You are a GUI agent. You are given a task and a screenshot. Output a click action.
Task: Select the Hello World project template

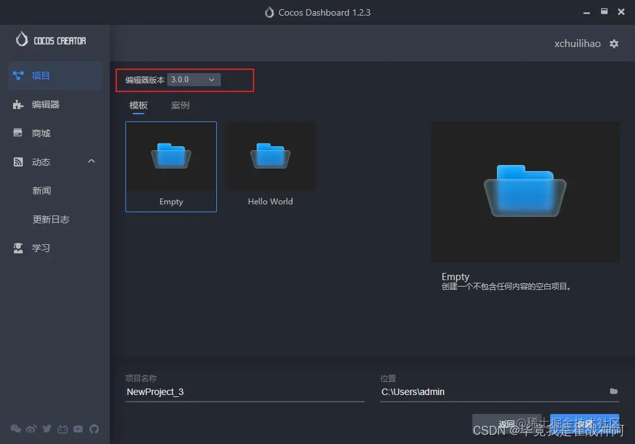270,166
